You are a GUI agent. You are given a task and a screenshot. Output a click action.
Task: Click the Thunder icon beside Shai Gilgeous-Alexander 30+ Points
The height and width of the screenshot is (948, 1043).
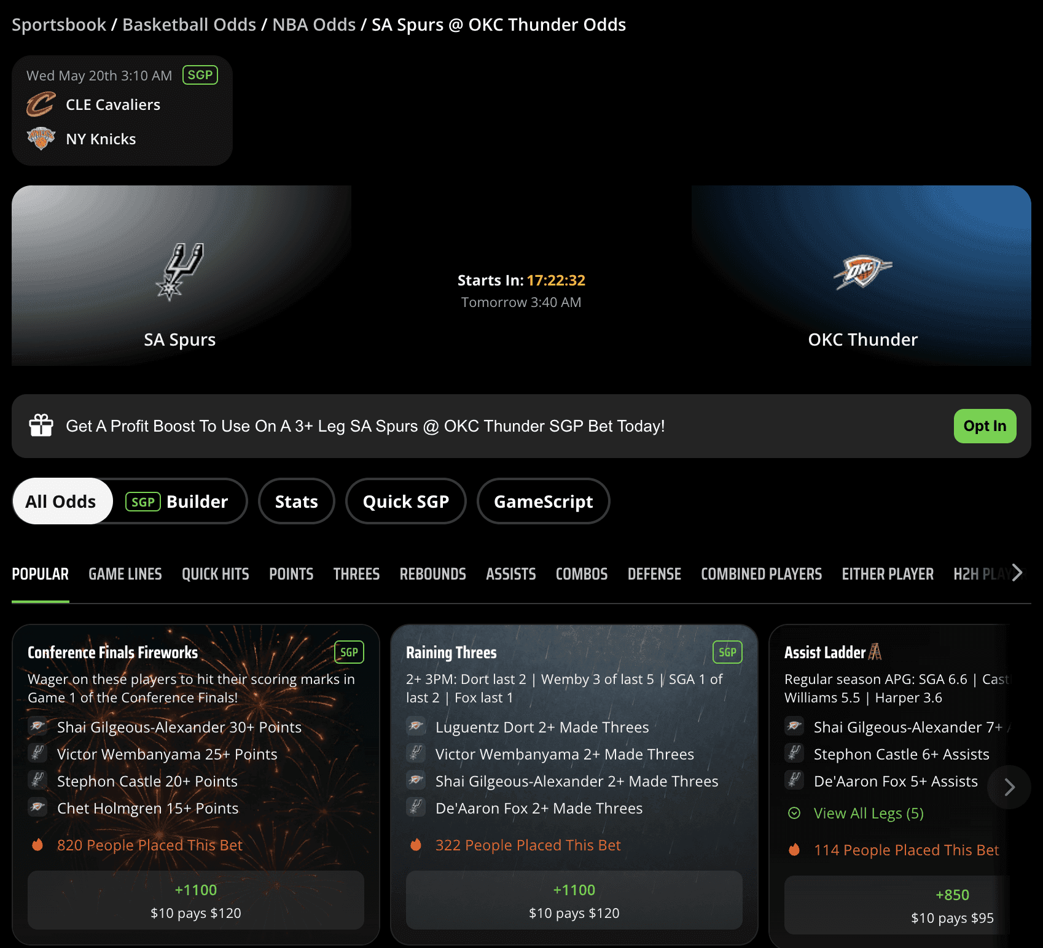coord(37,727)
